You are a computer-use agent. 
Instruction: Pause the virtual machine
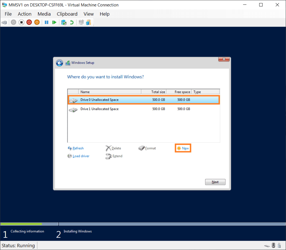tap(47, 22)
